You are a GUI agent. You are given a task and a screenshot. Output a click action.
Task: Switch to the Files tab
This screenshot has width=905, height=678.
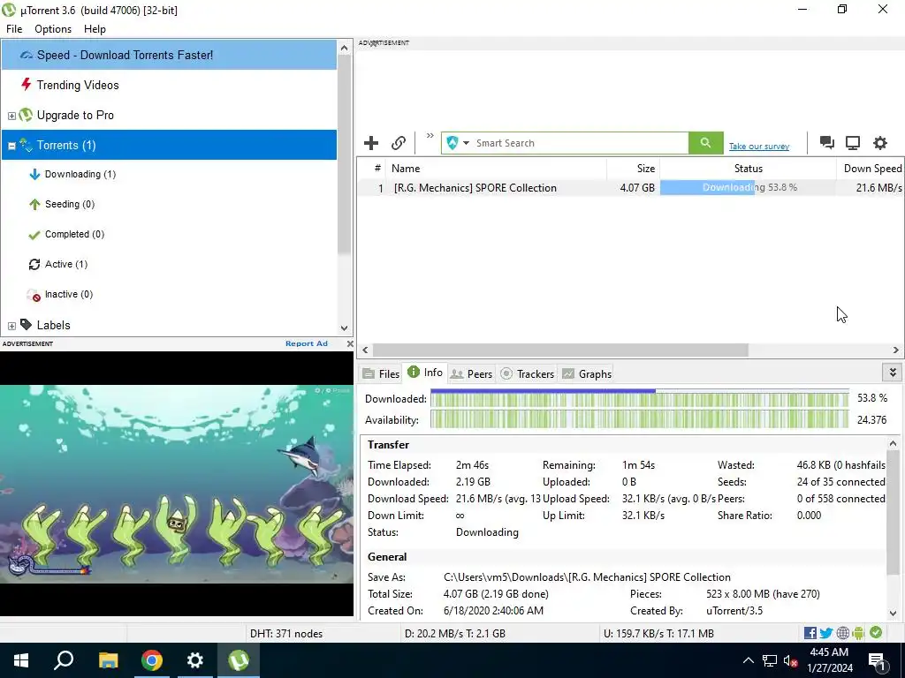tap(380, 373)
